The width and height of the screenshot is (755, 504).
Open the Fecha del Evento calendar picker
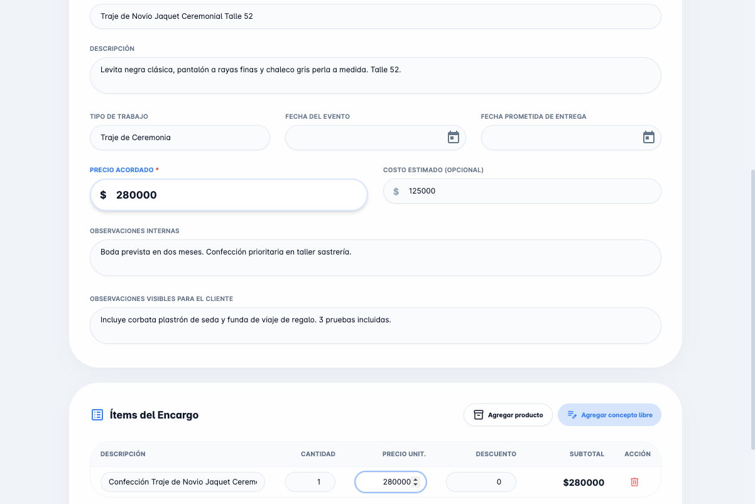(x=454, y=138)
